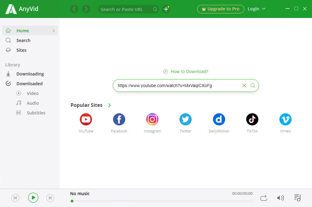The image size is (312, 207).
Task: Click the music progress slider handle
Action: (x=72, y=201)
